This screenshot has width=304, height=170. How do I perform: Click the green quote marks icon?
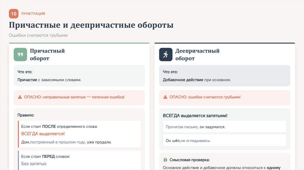(20, 54)
